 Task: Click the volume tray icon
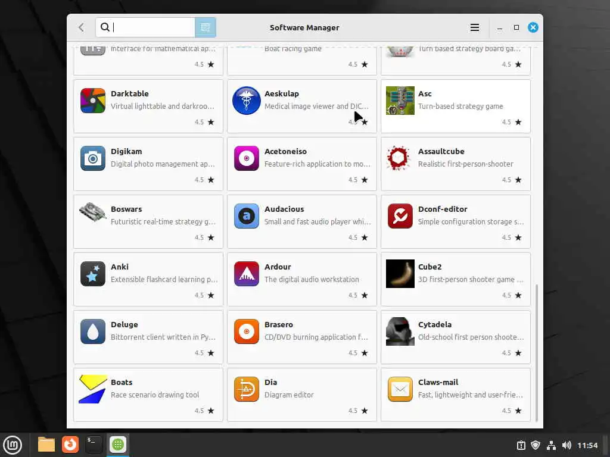coord(567,445)
